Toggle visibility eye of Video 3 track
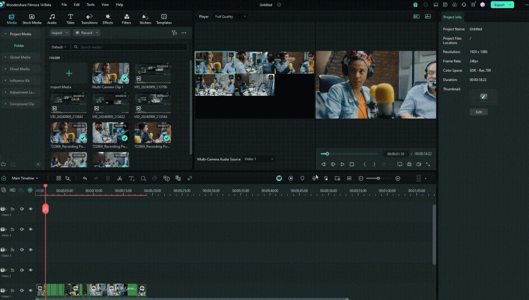The width and height of the screenshot is (529, 300). click(x=30, y=249)
